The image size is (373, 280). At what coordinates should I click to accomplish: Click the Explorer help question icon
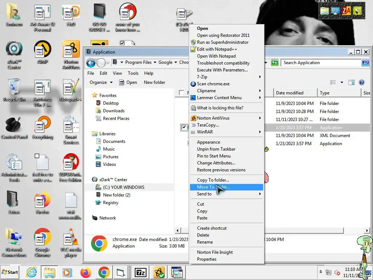pos(362,82)
